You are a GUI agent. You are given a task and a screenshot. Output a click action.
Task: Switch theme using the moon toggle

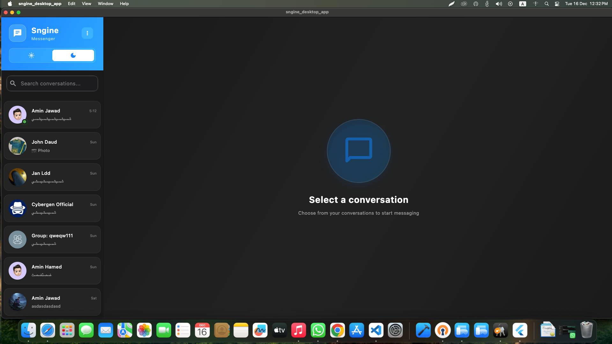coord(73,55)
